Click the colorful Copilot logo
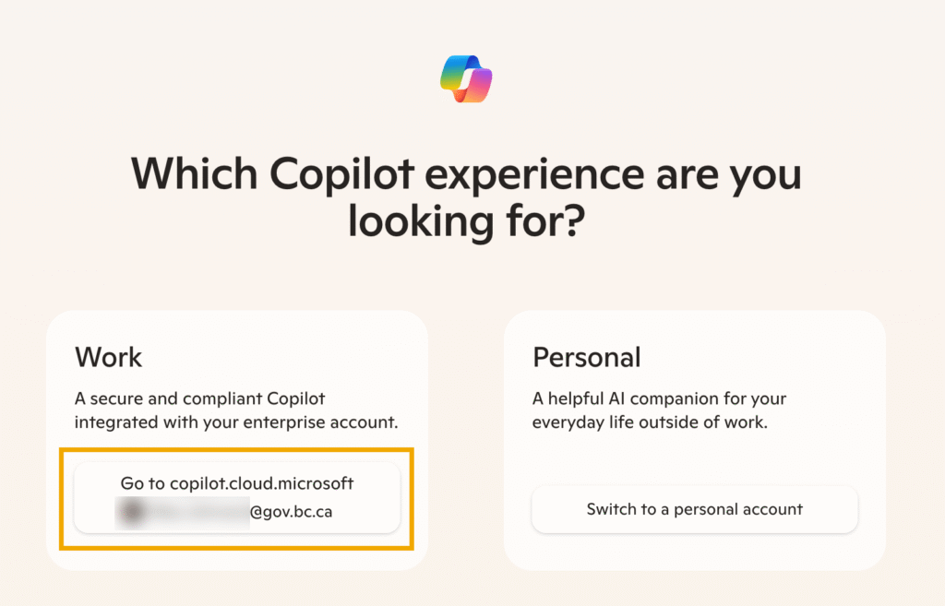This screenshot has width=945, height=606. tap(466, 79)
